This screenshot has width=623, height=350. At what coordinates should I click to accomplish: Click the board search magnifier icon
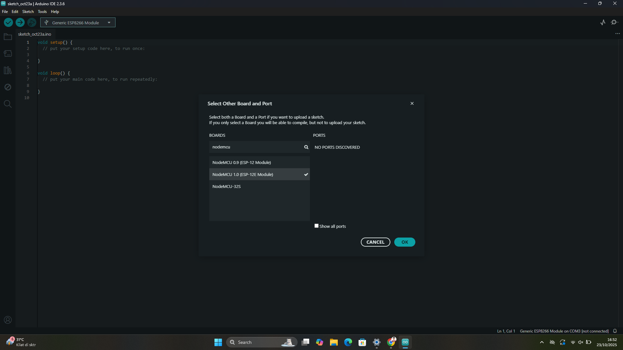click(306, 147)
